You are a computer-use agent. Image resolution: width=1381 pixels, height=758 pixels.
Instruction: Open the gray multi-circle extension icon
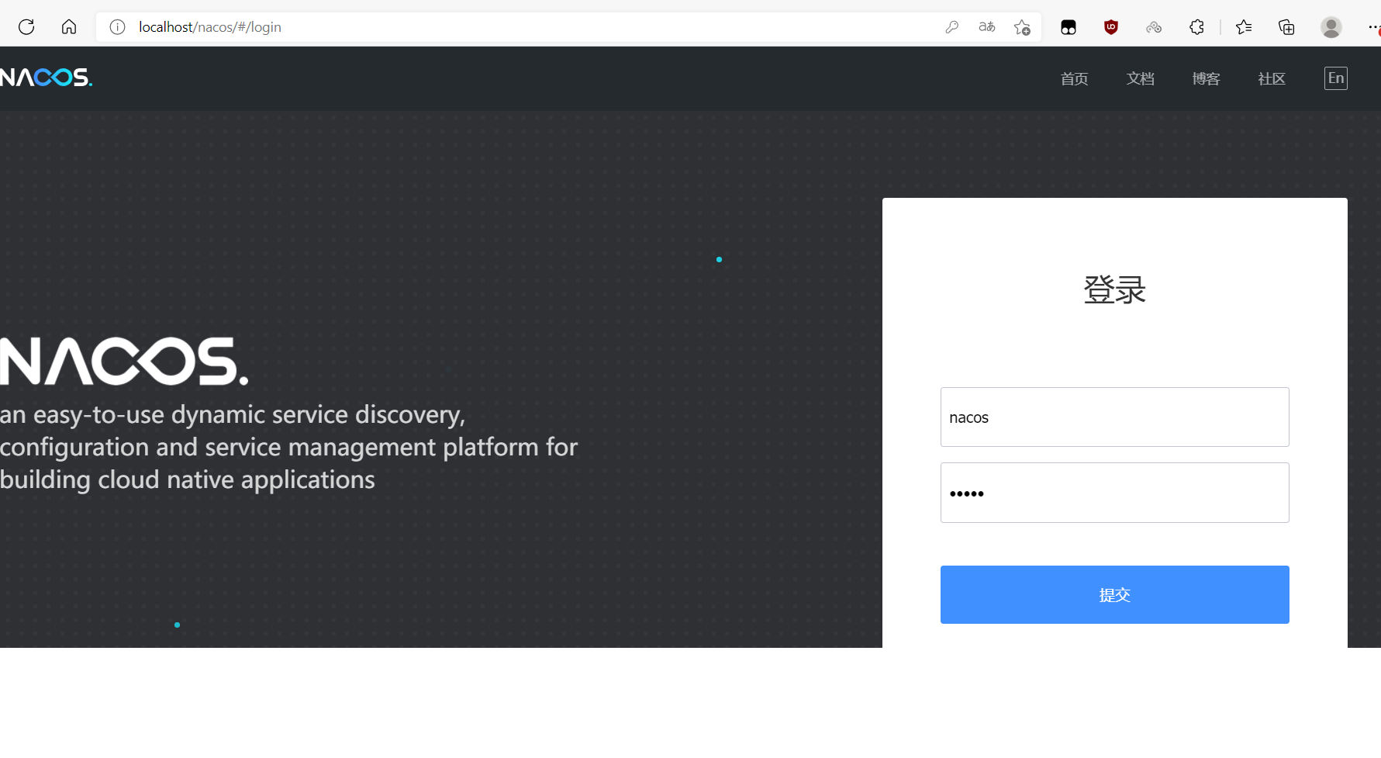pos(1154,27)
